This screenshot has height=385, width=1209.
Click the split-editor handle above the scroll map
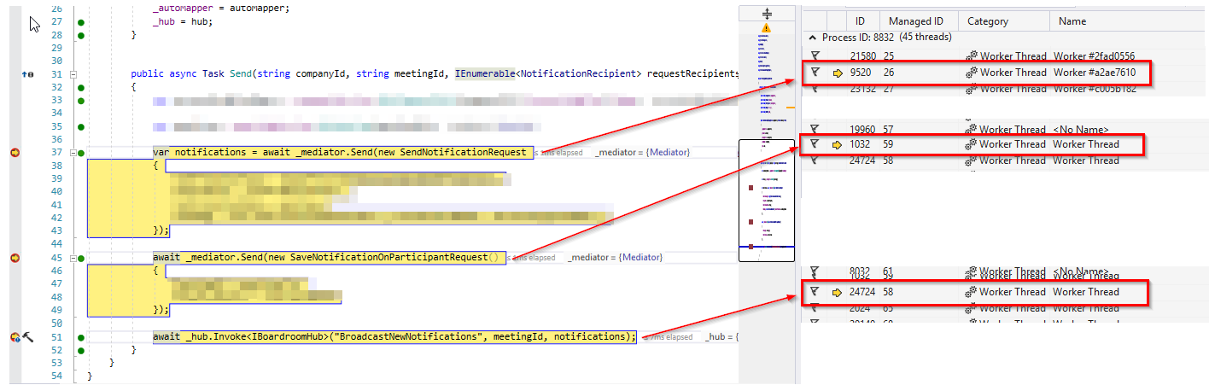[x=767, y=13]
